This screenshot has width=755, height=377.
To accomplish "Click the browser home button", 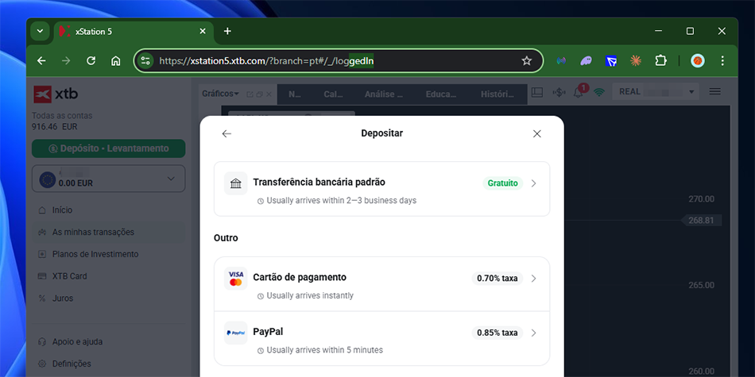I will [x=115, y=60].
